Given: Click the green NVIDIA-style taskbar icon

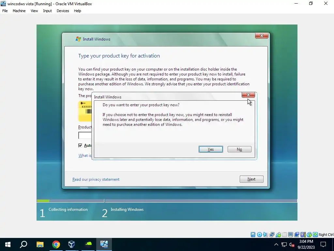Looking at the screenshot, I should point(88,244).
